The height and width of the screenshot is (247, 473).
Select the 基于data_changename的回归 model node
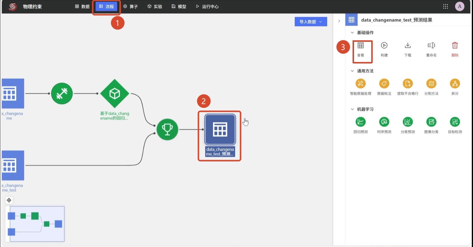point(114,94)
